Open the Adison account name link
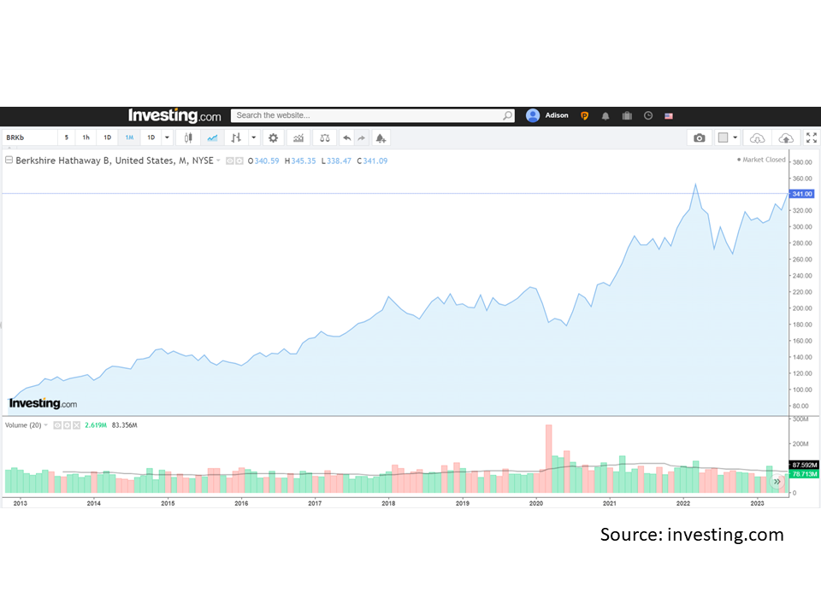The height and width of the screenshot is (615, 821). pyautogui.click(x=557, y=115)
